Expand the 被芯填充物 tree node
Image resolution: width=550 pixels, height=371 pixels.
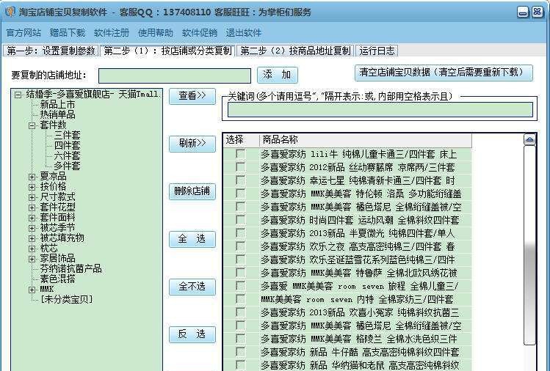pos(32,238)
